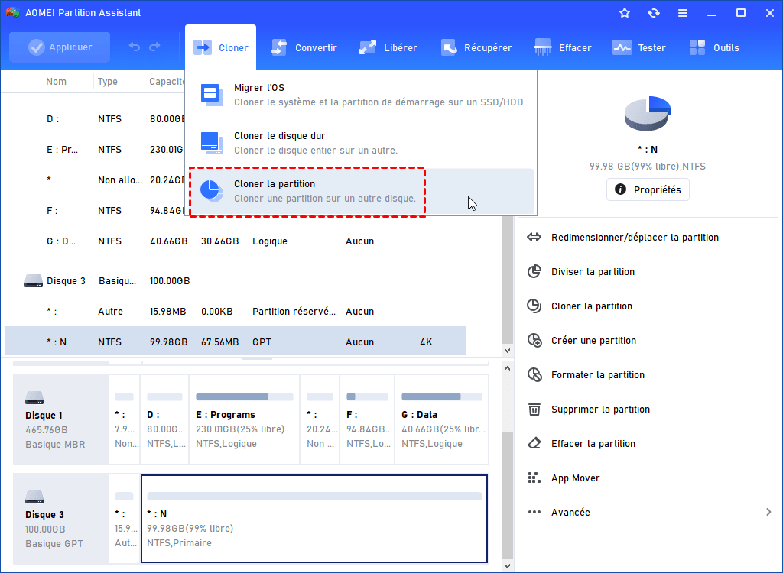
Task: Select G : Data block on disk map
Action: click(x=441, y=419)
